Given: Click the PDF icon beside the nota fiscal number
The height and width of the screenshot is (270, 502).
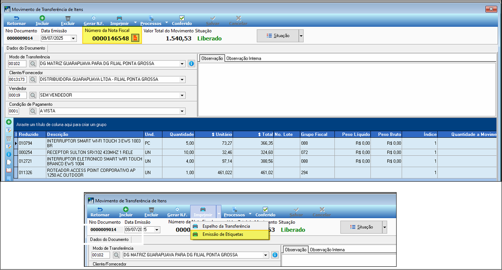Looking at the screenshot, I should (135, 38).
